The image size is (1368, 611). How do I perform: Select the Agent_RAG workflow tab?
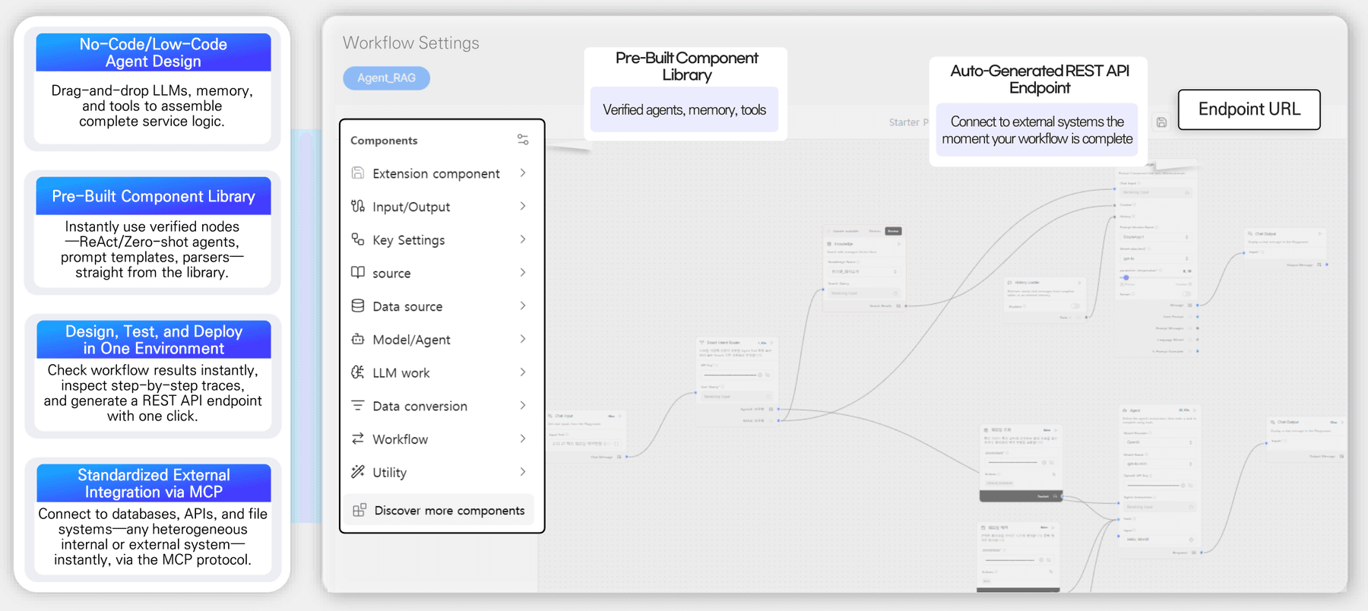click(386, 78)
